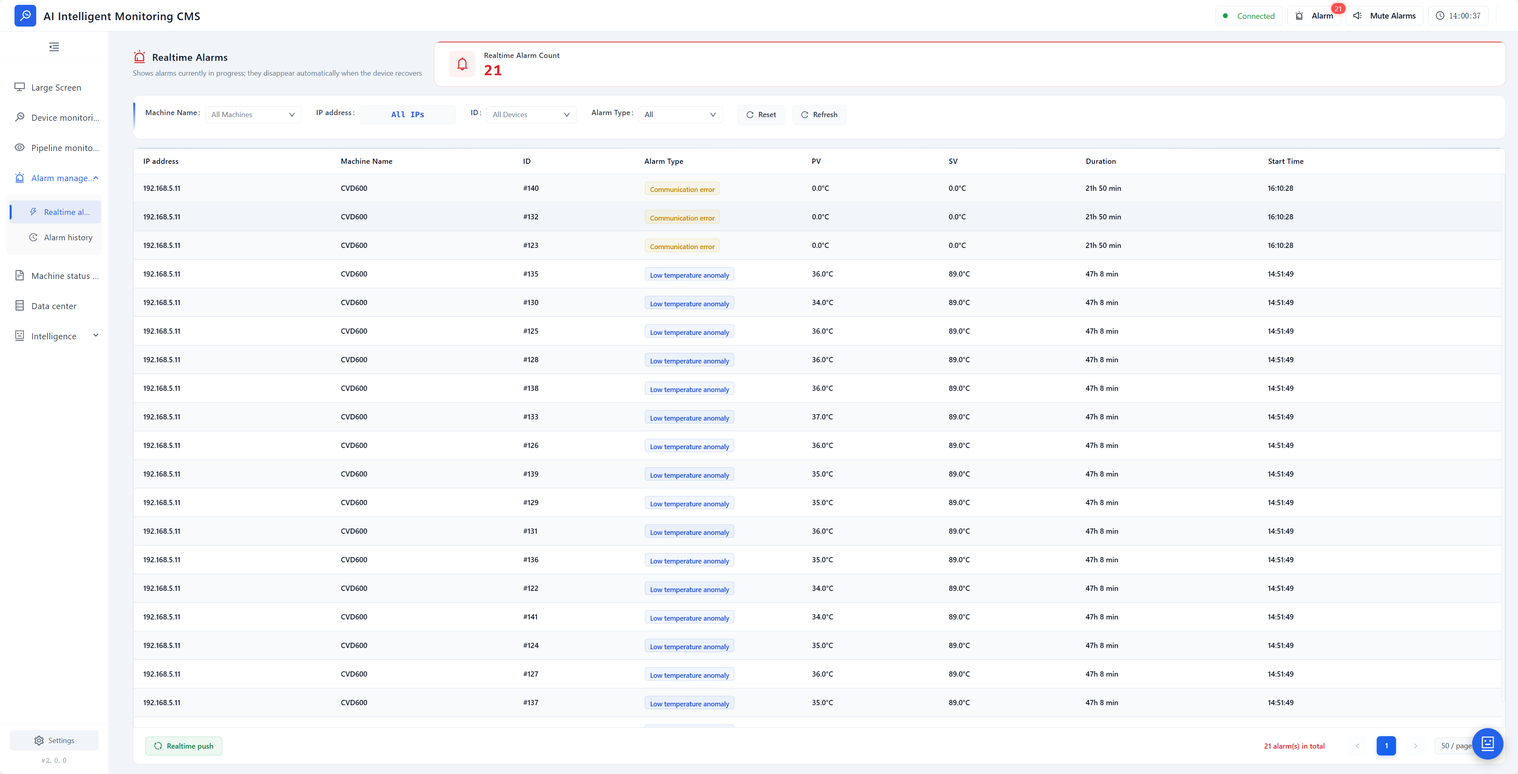Open Data center in the sidebar
Image resolution: width=1518 pixels, height=774 pixels.
click(54, 306)
